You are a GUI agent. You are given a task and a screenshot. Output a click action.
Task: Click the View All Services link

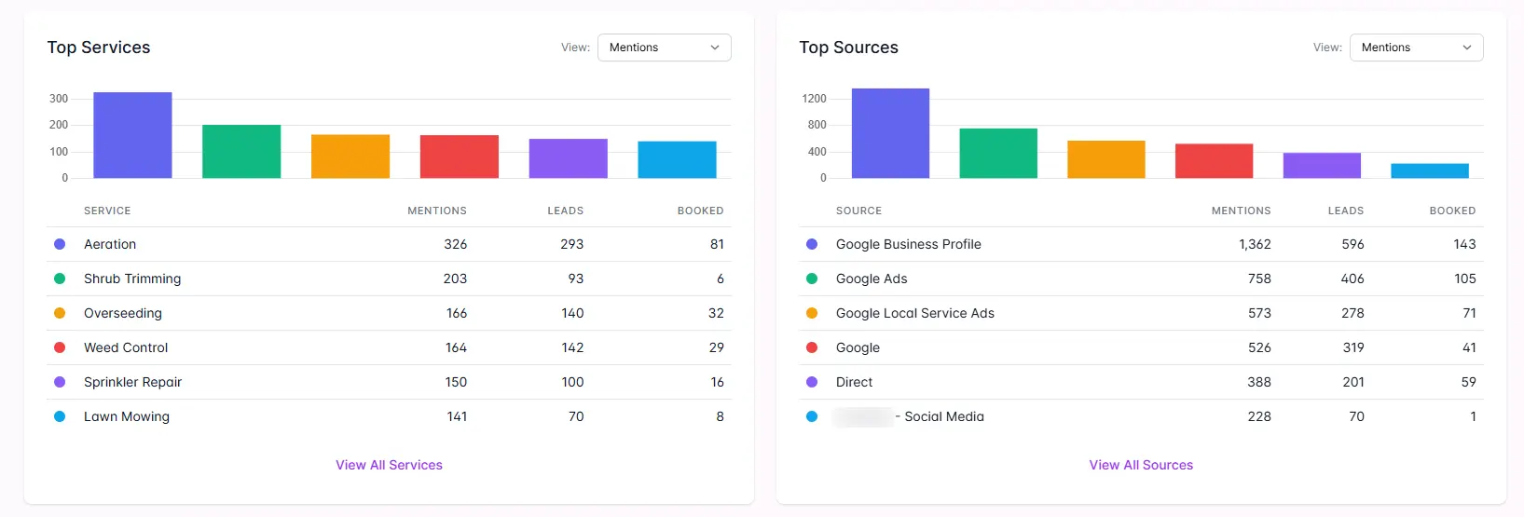coord(389,465)
